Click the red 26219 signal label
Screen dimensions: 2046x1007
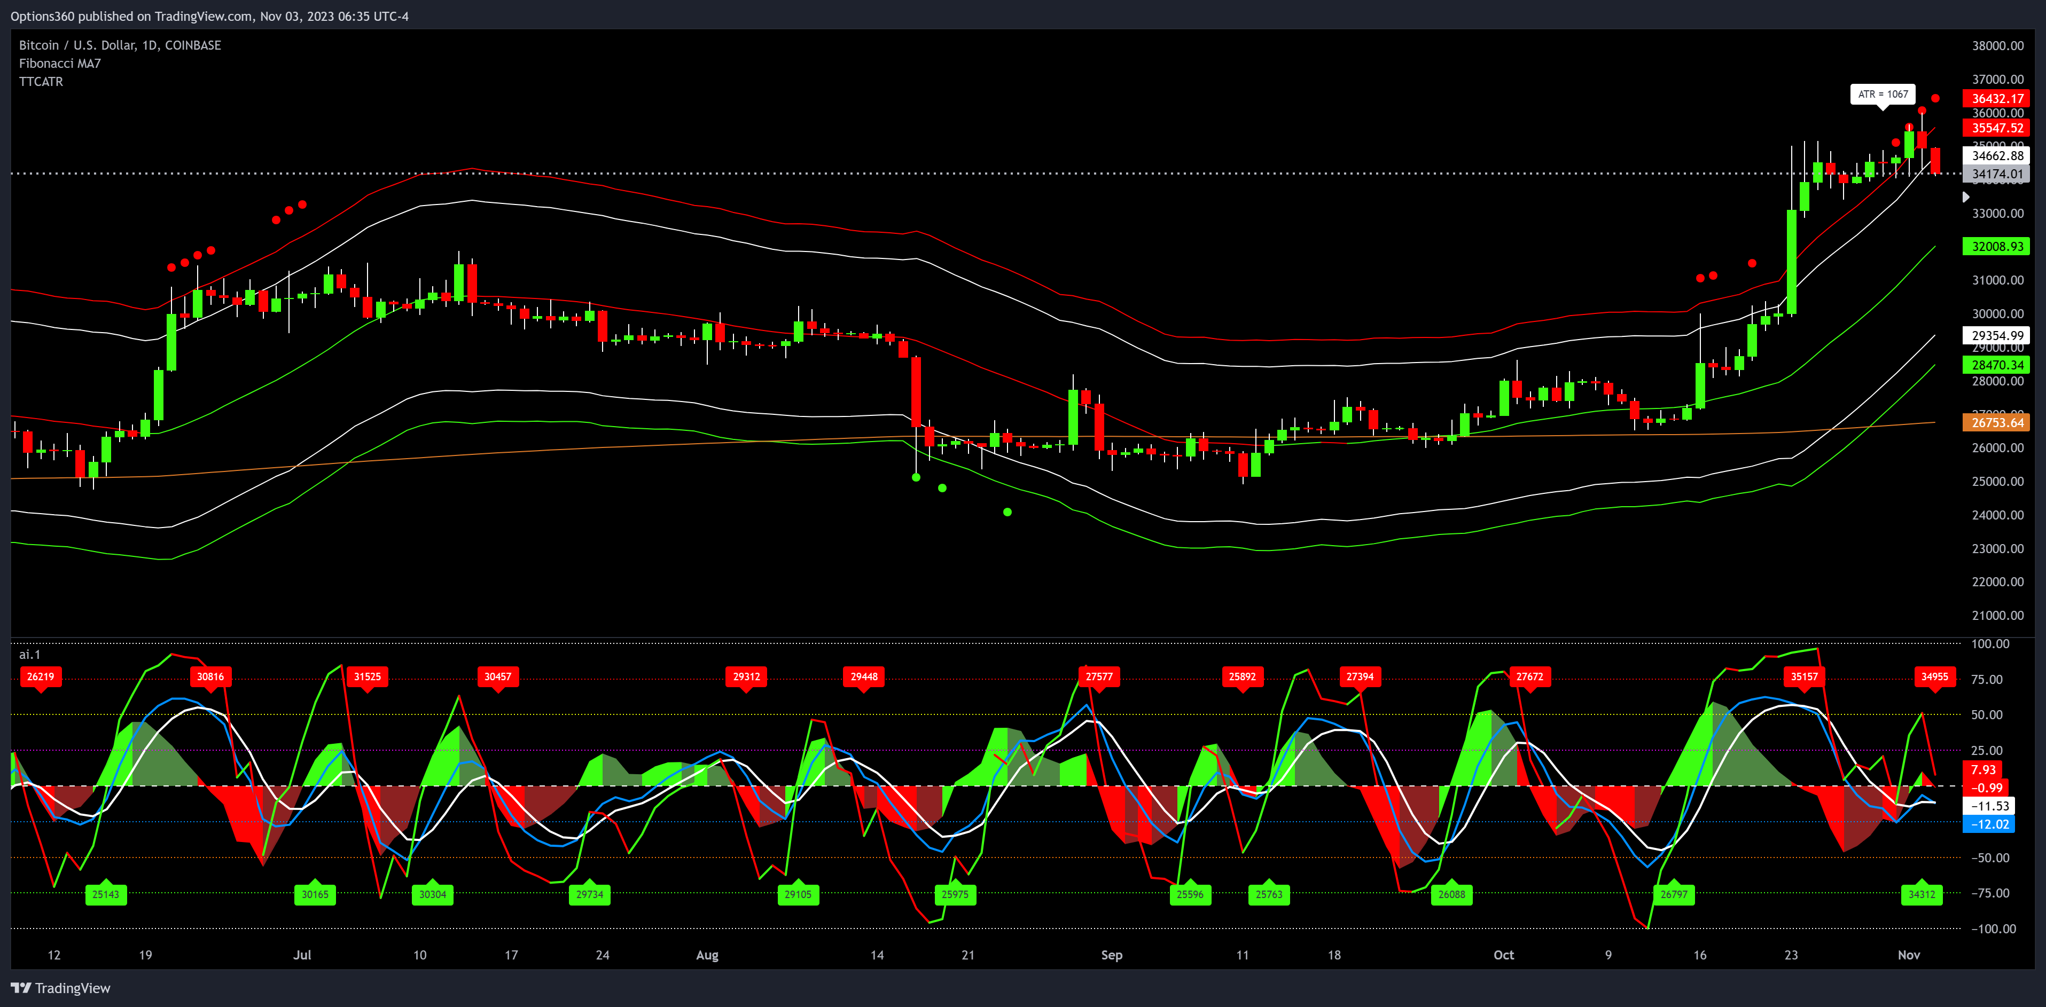[41, 676]
